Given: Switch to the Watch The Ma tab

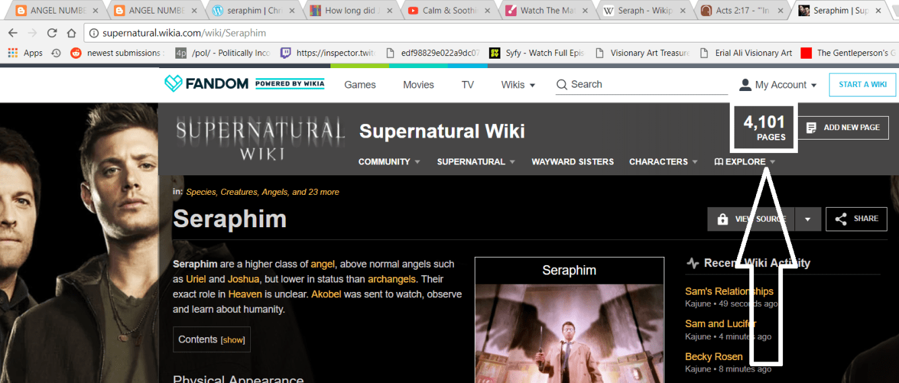Looking at the screenshot, I should (547, 10).
